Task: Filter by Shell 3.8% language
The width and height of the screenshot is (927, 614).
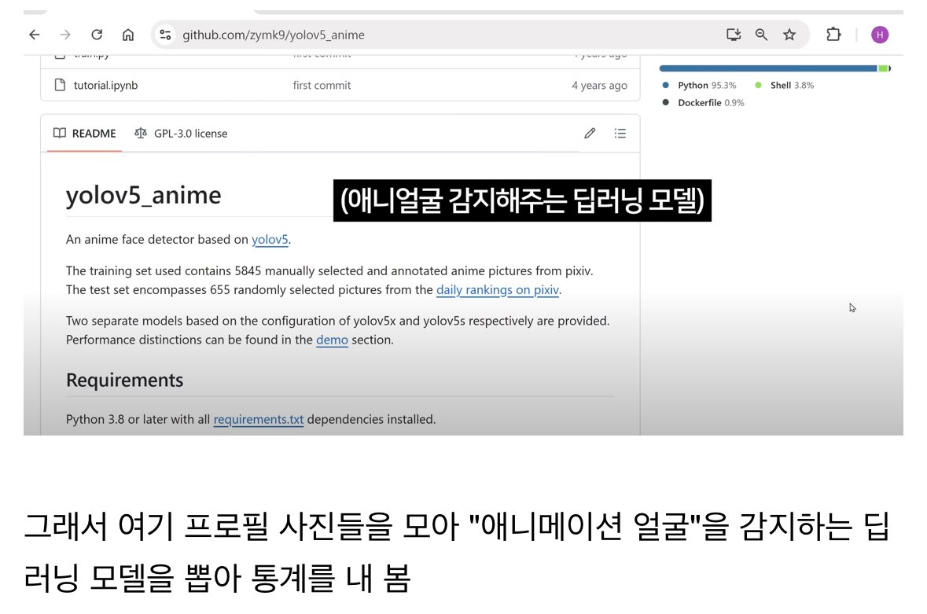Action: pos(785,85)
